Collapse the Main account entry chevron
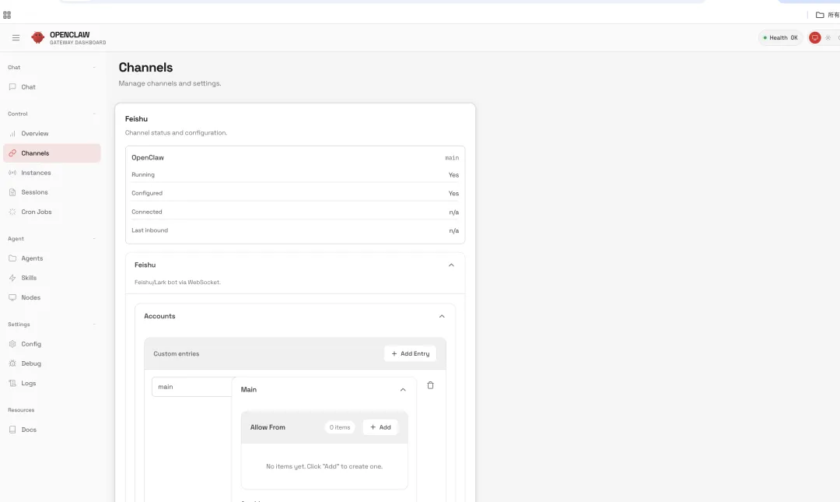 [x=403, y=390]
